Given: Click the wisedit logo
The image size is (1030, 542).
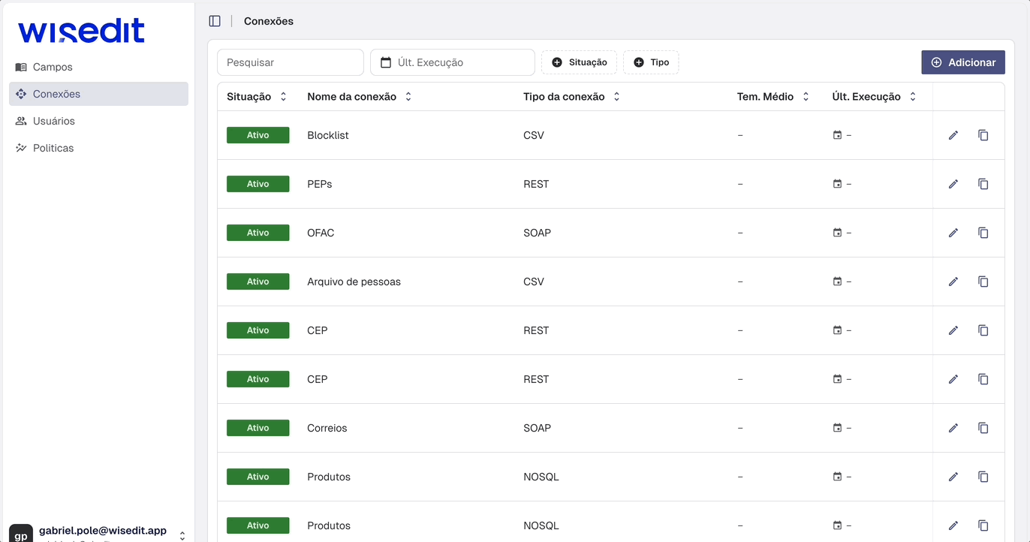Looking at the screenshot, I should click(x=81, y=31).
